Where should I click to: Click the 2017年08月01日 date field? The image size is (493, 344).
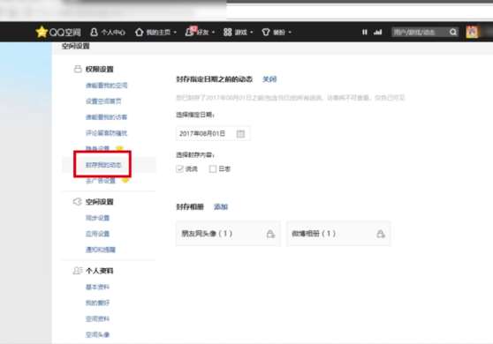coord(213,134)
